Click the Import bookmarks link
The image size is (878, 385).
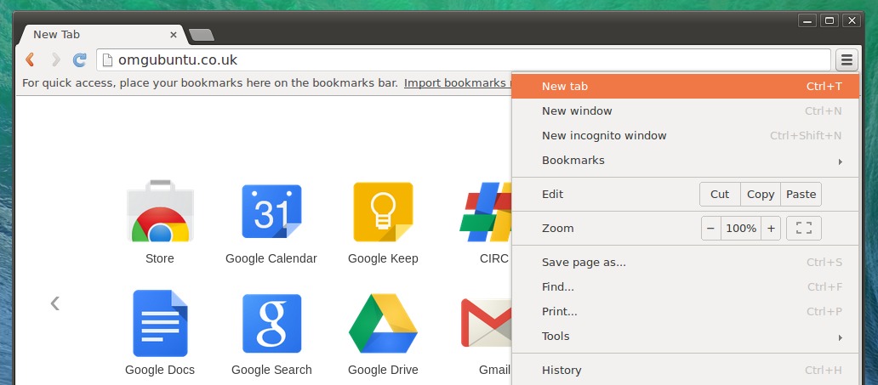click(458, 83)
